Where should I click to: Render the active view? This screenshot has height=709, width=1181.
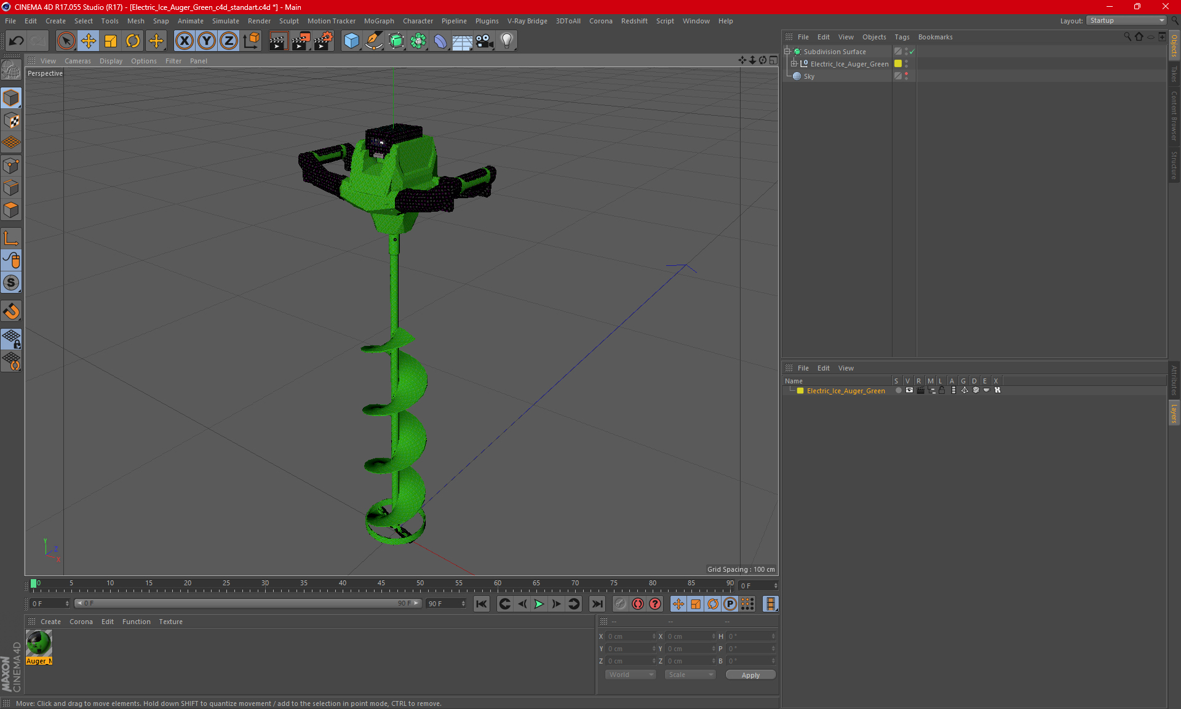[278, 41]
